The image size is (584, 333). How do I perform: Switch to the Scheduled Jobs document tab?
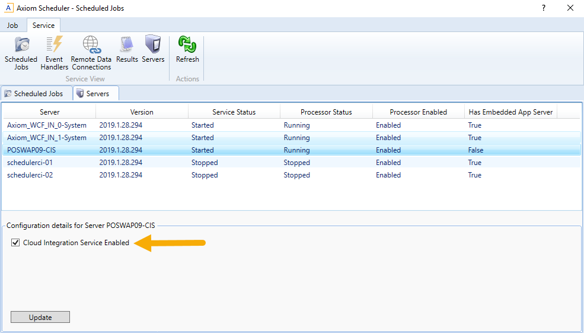coord(37,94)
